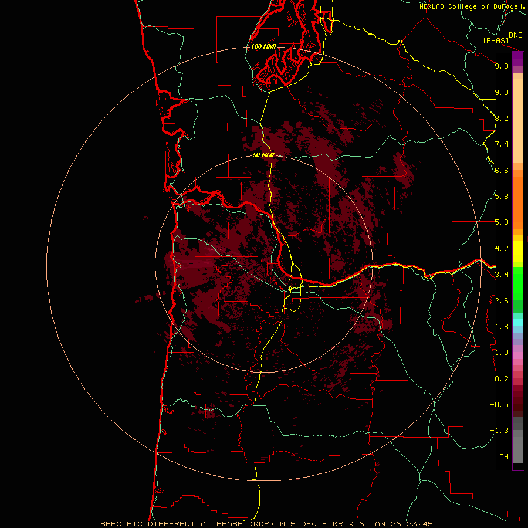This screenshot has height=528, width=528.
Task: Click the 8.2 value on color scale
Action: (x=502, y=118)
